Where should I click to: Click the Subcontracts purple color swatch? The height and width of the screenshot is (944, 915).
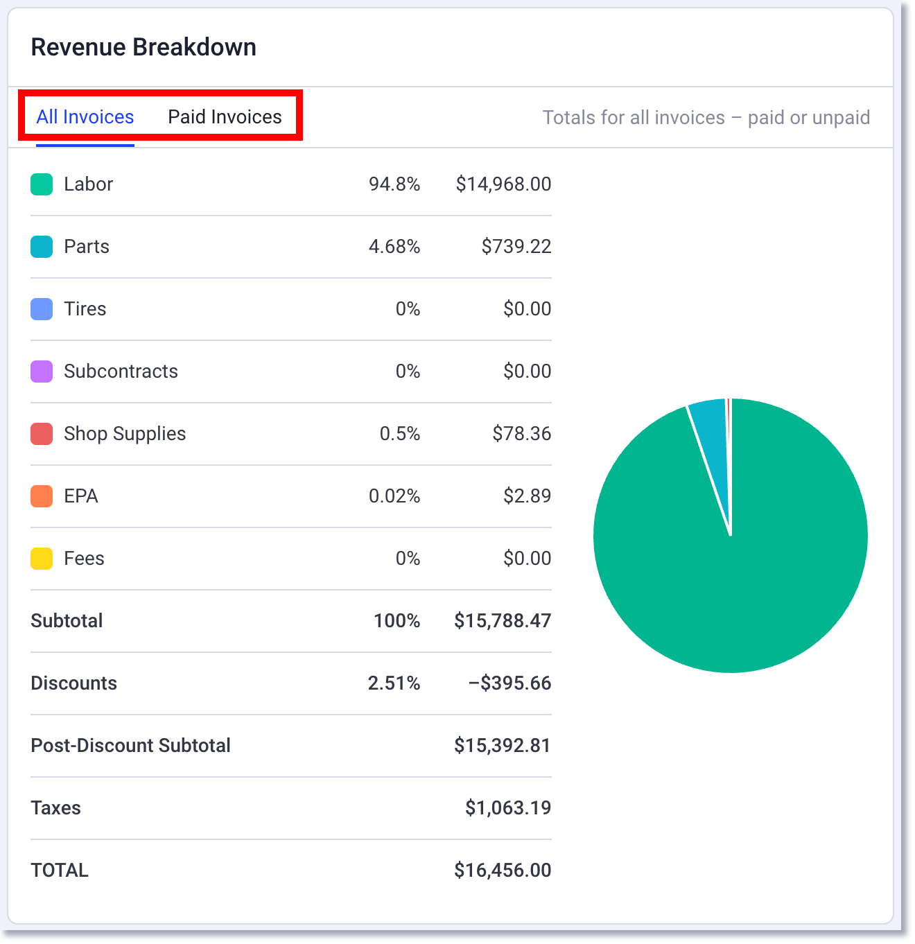coord(42,371)
